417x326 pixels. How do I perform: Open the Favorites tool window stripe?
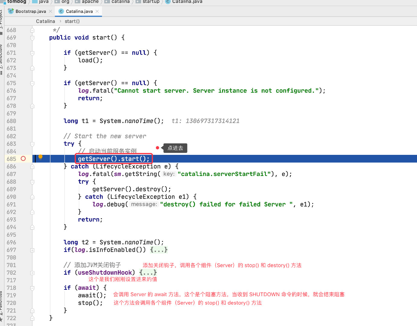[2, 303]
